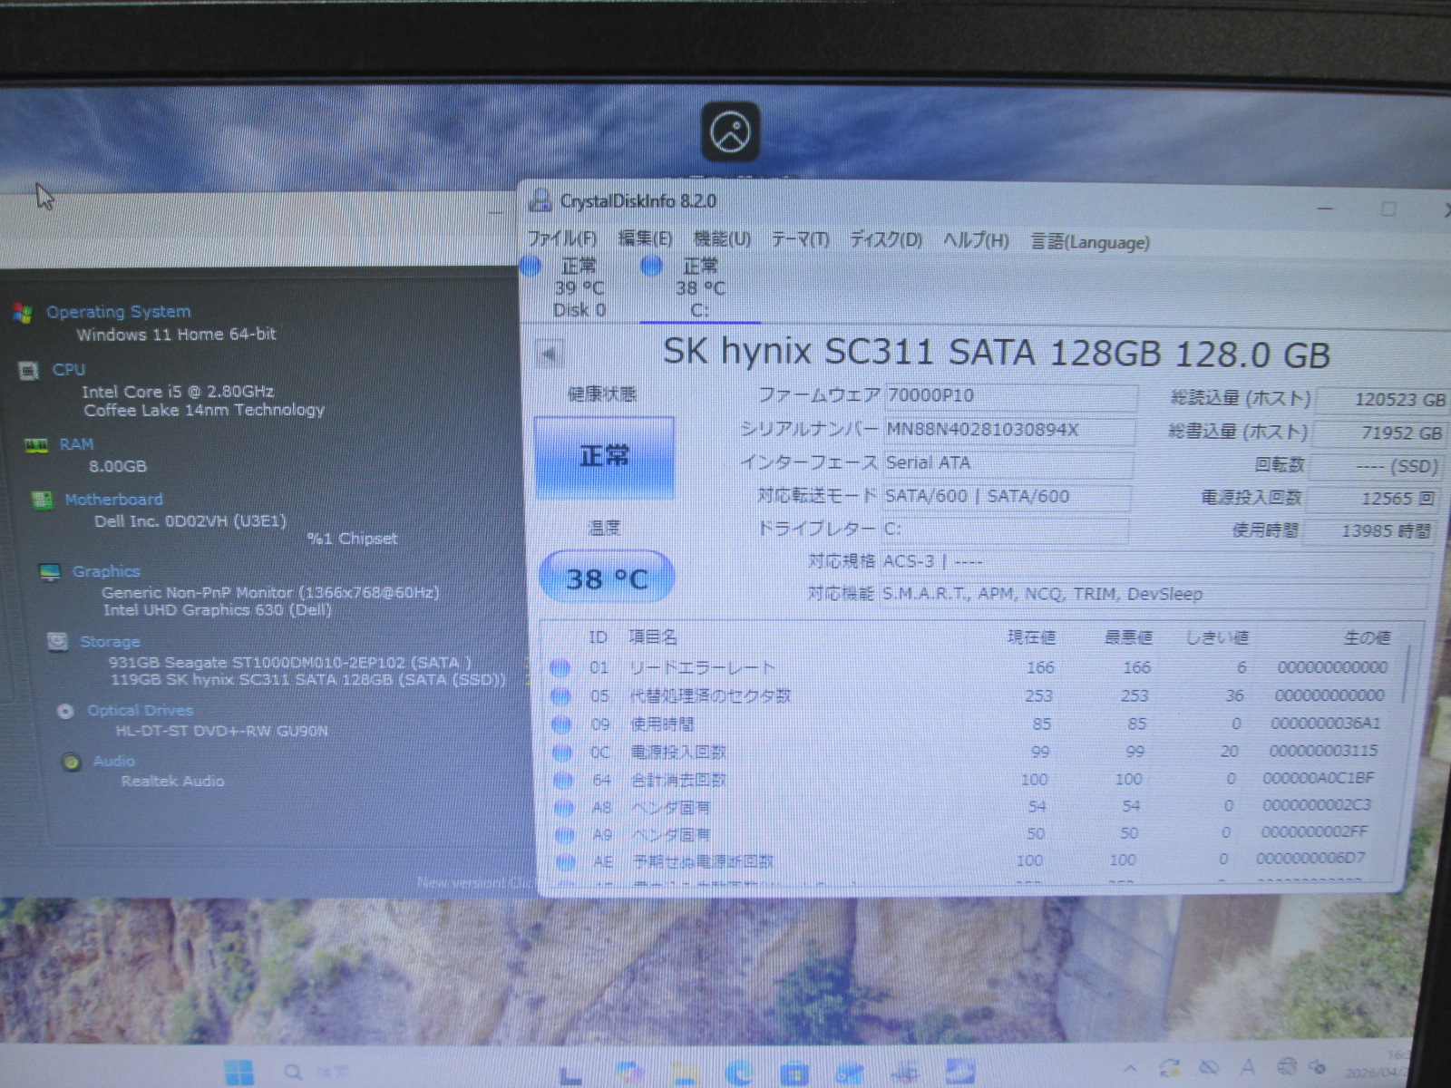Click the RAM module icon
The height and width of the screenshot is (1088, 1451).
coord(36,445)
